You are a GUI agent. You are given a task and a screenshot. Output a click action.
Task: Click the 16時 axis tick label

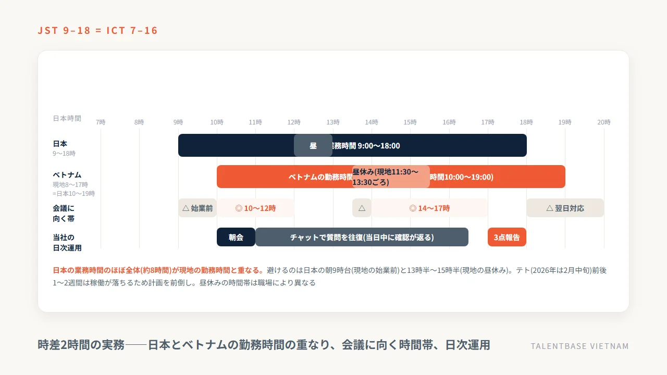click(449, 122)
